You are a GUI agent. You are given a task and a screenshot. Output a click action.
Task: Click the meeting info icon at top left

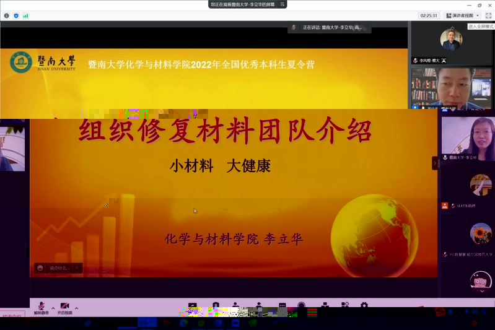[6, 15]
